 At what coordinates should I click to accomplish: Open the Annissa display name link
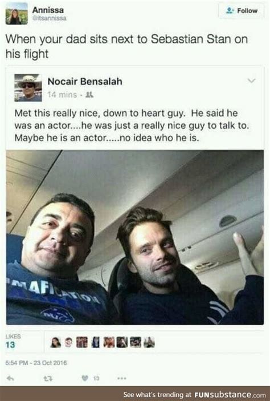click(x=48, y=10)
